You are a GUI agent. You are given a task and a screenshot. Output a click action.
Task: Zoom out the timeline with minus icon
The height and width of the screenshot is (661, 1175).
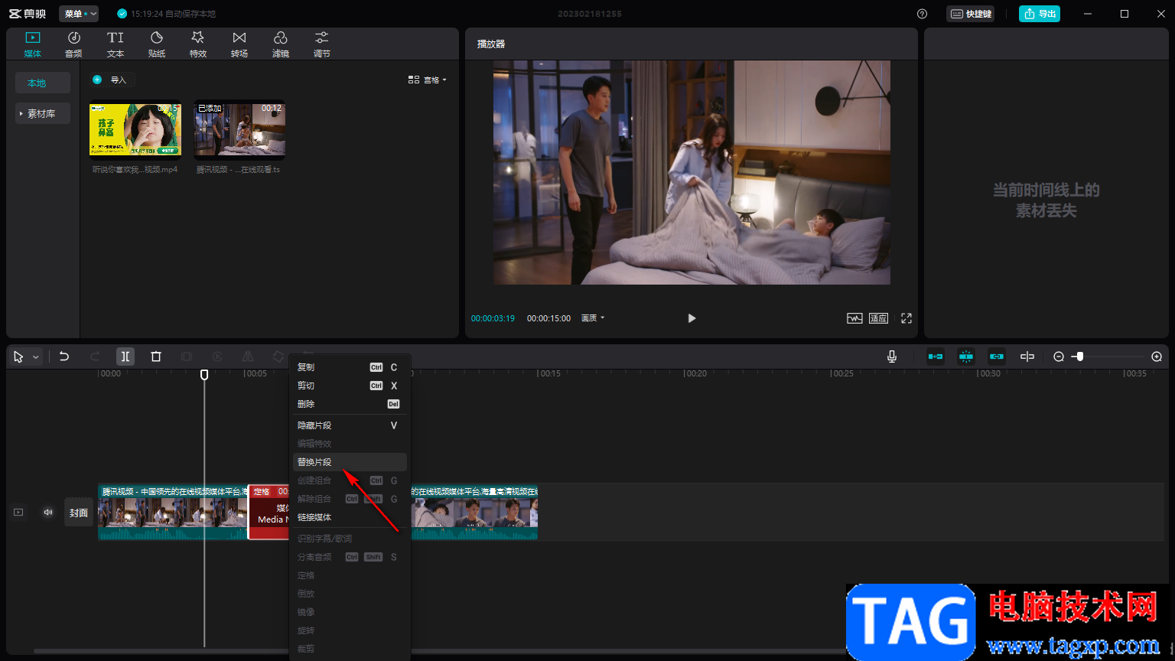(1059, 357)
